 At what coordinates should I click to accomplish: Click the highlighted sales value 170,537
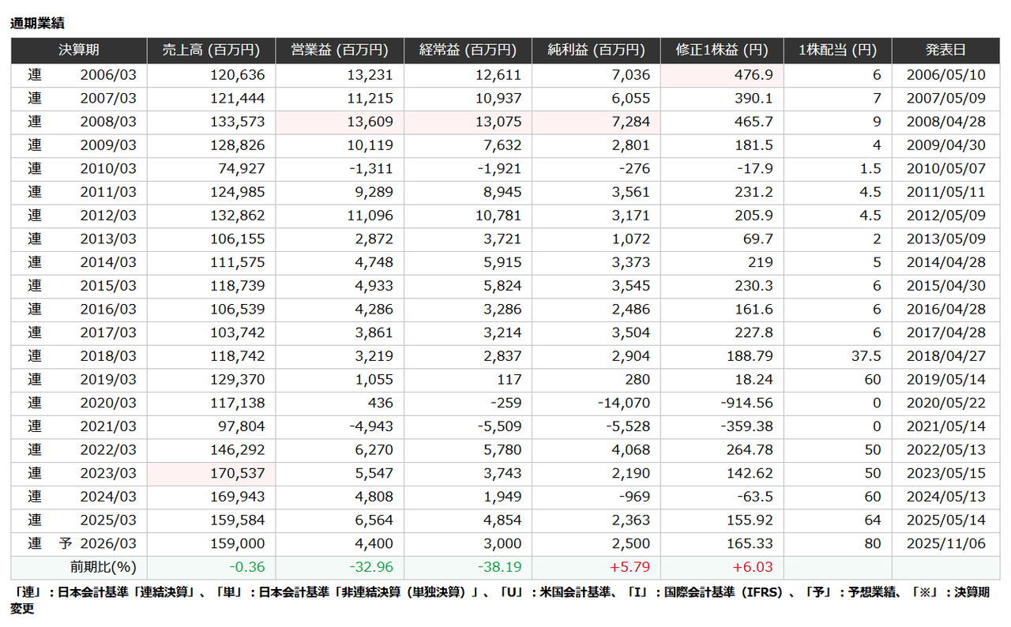coord(239,474)
